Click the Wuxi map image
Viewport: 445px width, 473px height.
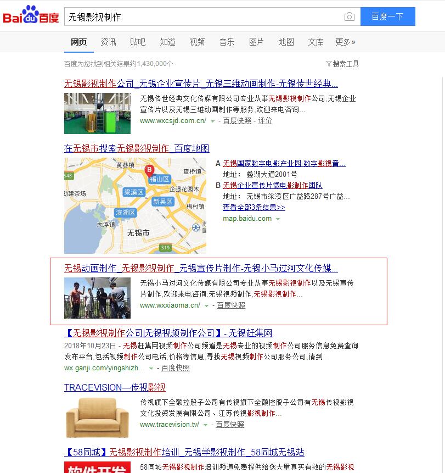[135, 205]
